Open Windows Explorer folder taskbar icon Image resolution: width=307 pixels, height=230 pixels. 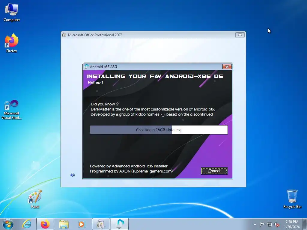point(64,224)
